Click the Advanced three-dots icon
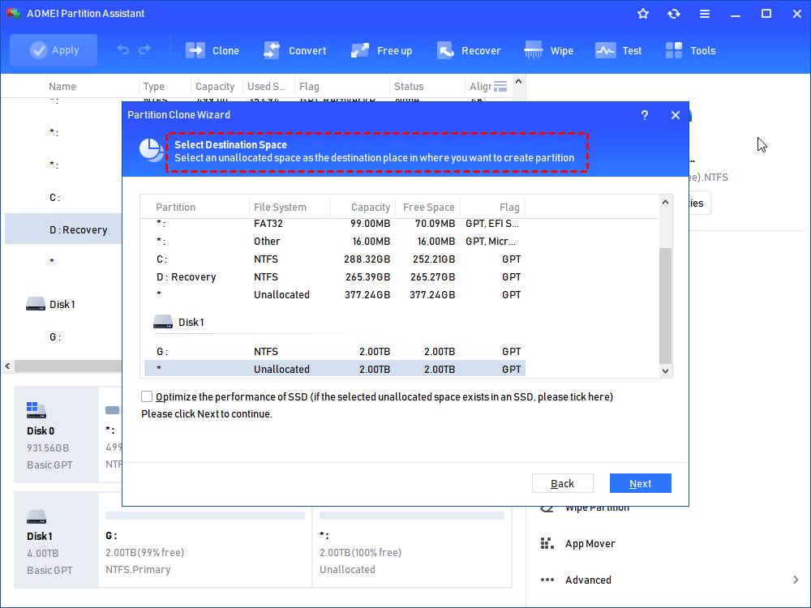 pos(547,580)
